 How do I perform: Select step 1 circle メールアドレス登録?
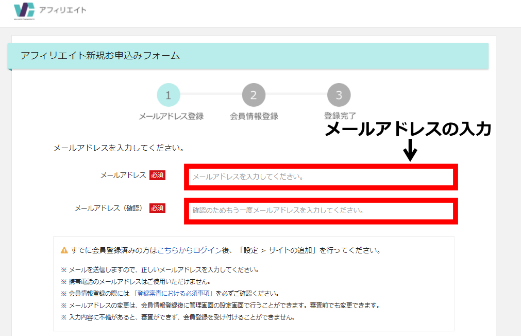(x=169, y=95)
